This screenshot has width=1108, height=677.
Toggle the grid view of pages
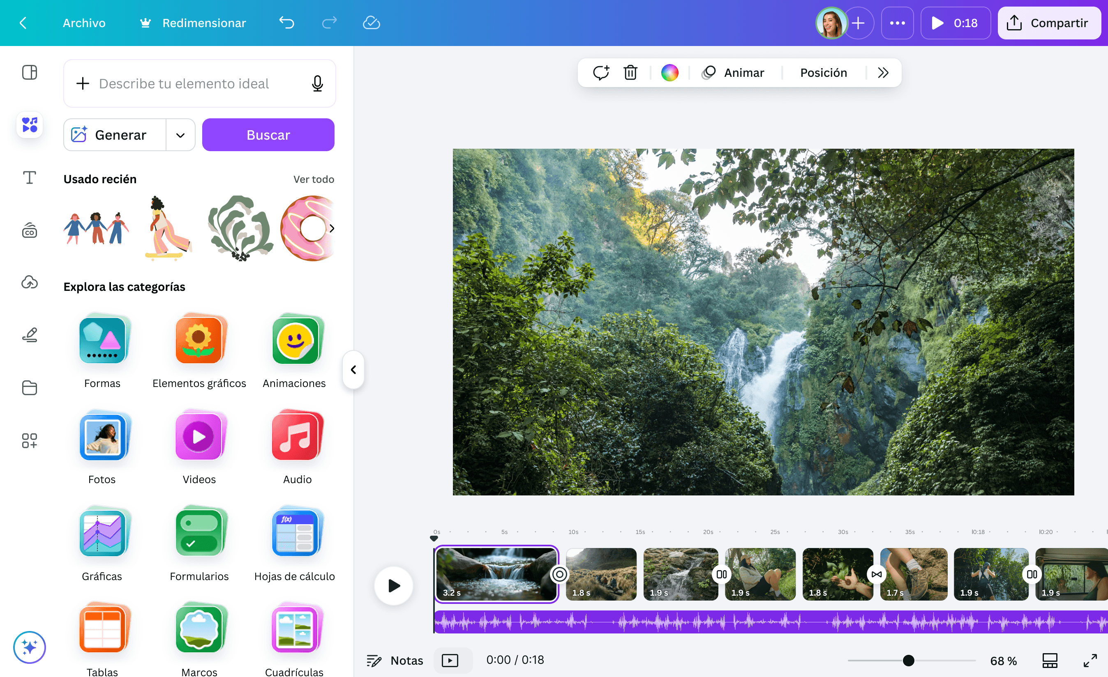[1050, 661]
